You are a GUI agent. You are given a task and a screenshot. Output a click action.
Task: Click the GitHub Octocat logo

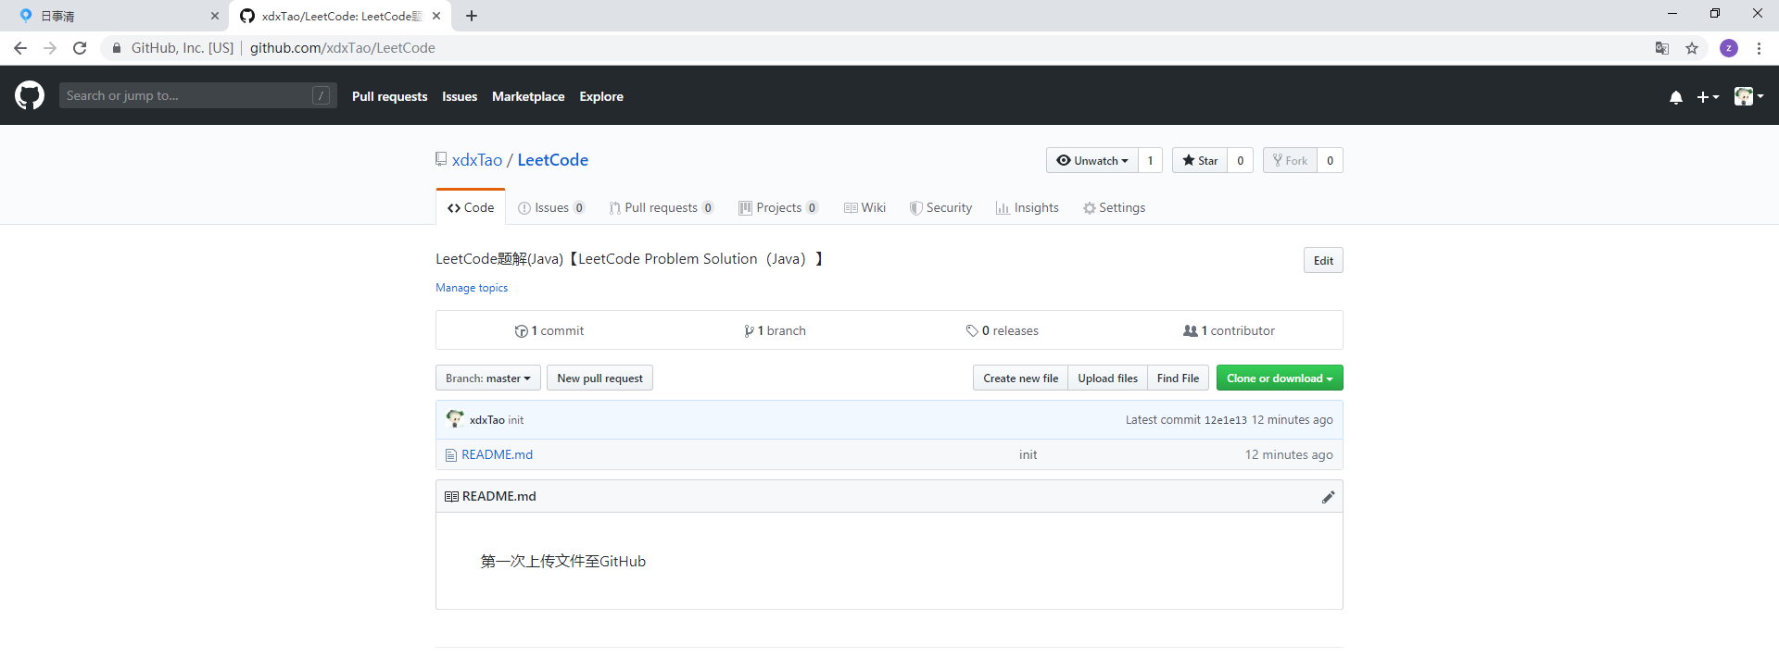click(x=30, y=95)
